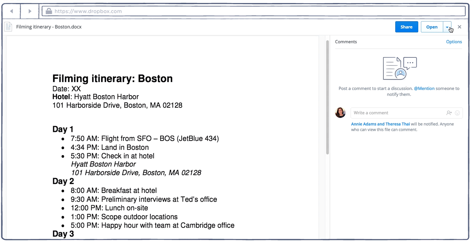Image resolution: width=472 pixels, height=247 pixels.
Task: Click the add-mention person icon in comment box
Action: 449,113
